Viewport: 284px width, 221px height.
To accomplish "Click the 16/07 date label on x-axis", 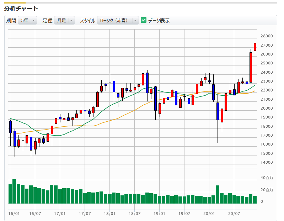I will tap(35, 214).
